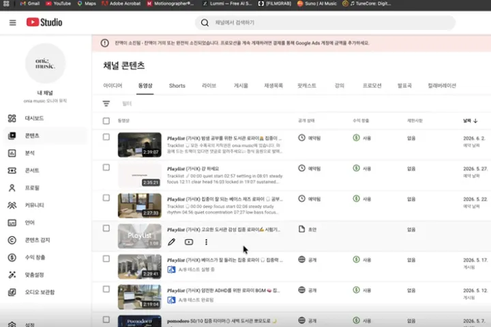Switch to the Shorts tab
491x327 pixels.
tap(177, 85)
